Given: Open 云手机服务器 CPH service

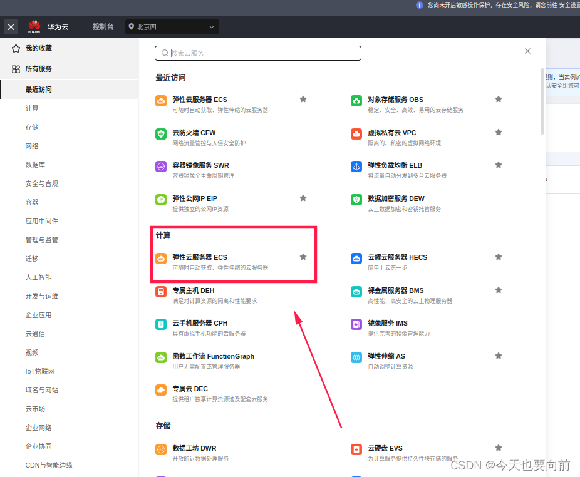Looking at the screenshot, I should 200,323.
